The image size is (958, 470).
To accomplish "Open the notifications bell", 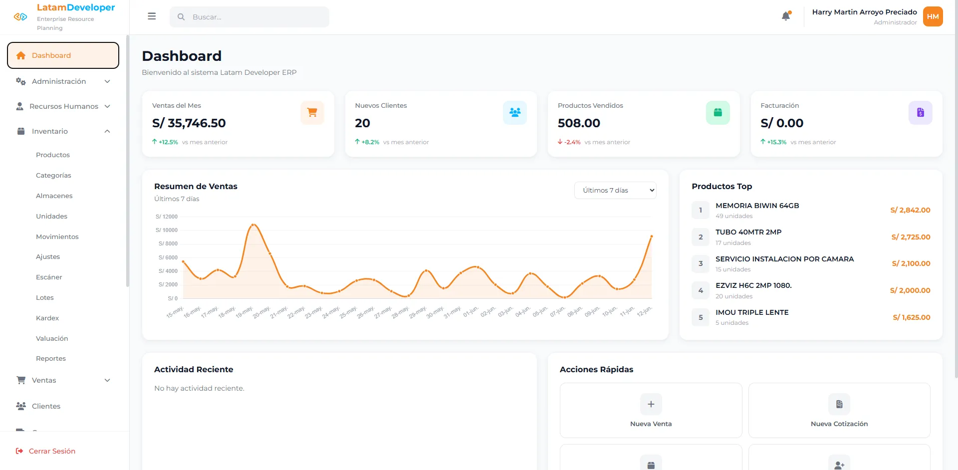I will (x=786, y=16).
